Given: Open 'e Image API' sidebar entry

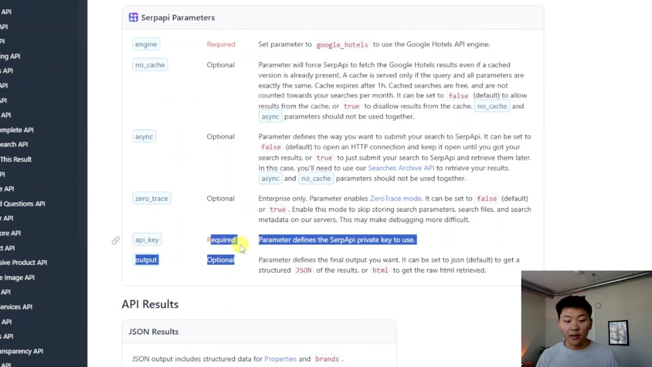Looking at the screenshot, I should coord(17,278).
